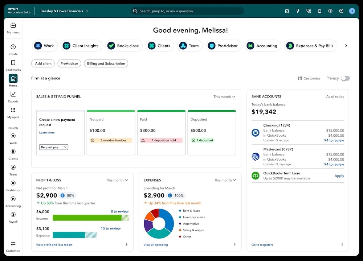Click the Apply link for QuickBooks Term Loan
Image resolution: width=363 pixels, height=261 pixels.
(339, 176)
